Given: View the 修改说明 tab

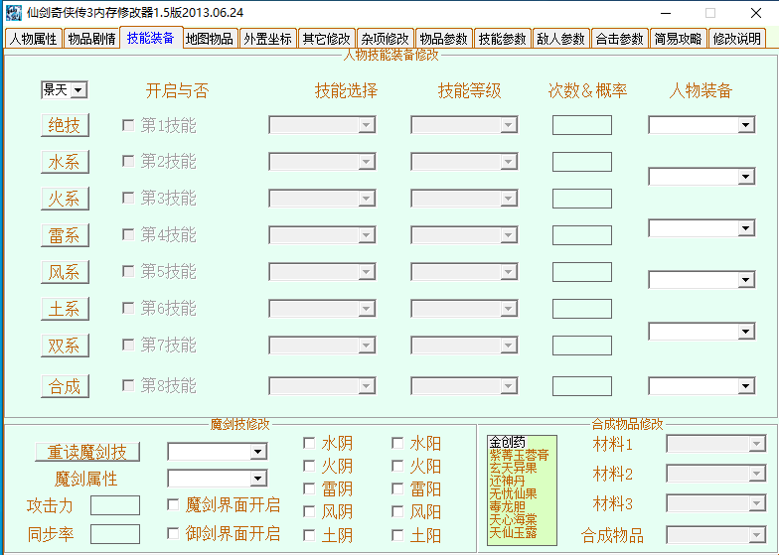Looking at the screenshot, I should [x=737, y=38].
